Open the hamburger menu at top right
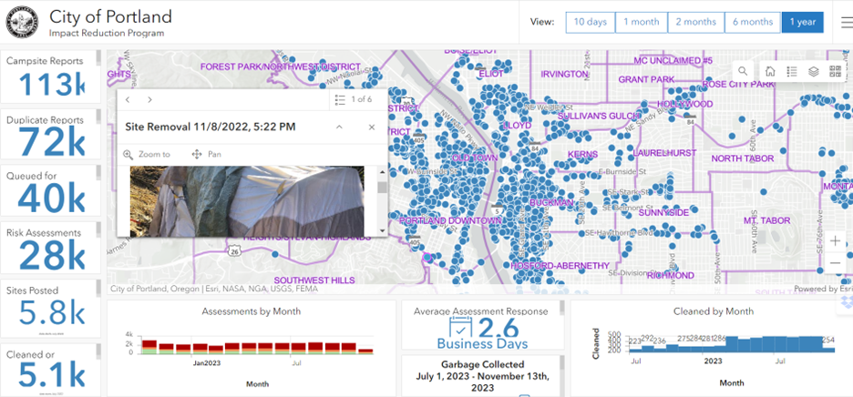 [x=847, y=22]
